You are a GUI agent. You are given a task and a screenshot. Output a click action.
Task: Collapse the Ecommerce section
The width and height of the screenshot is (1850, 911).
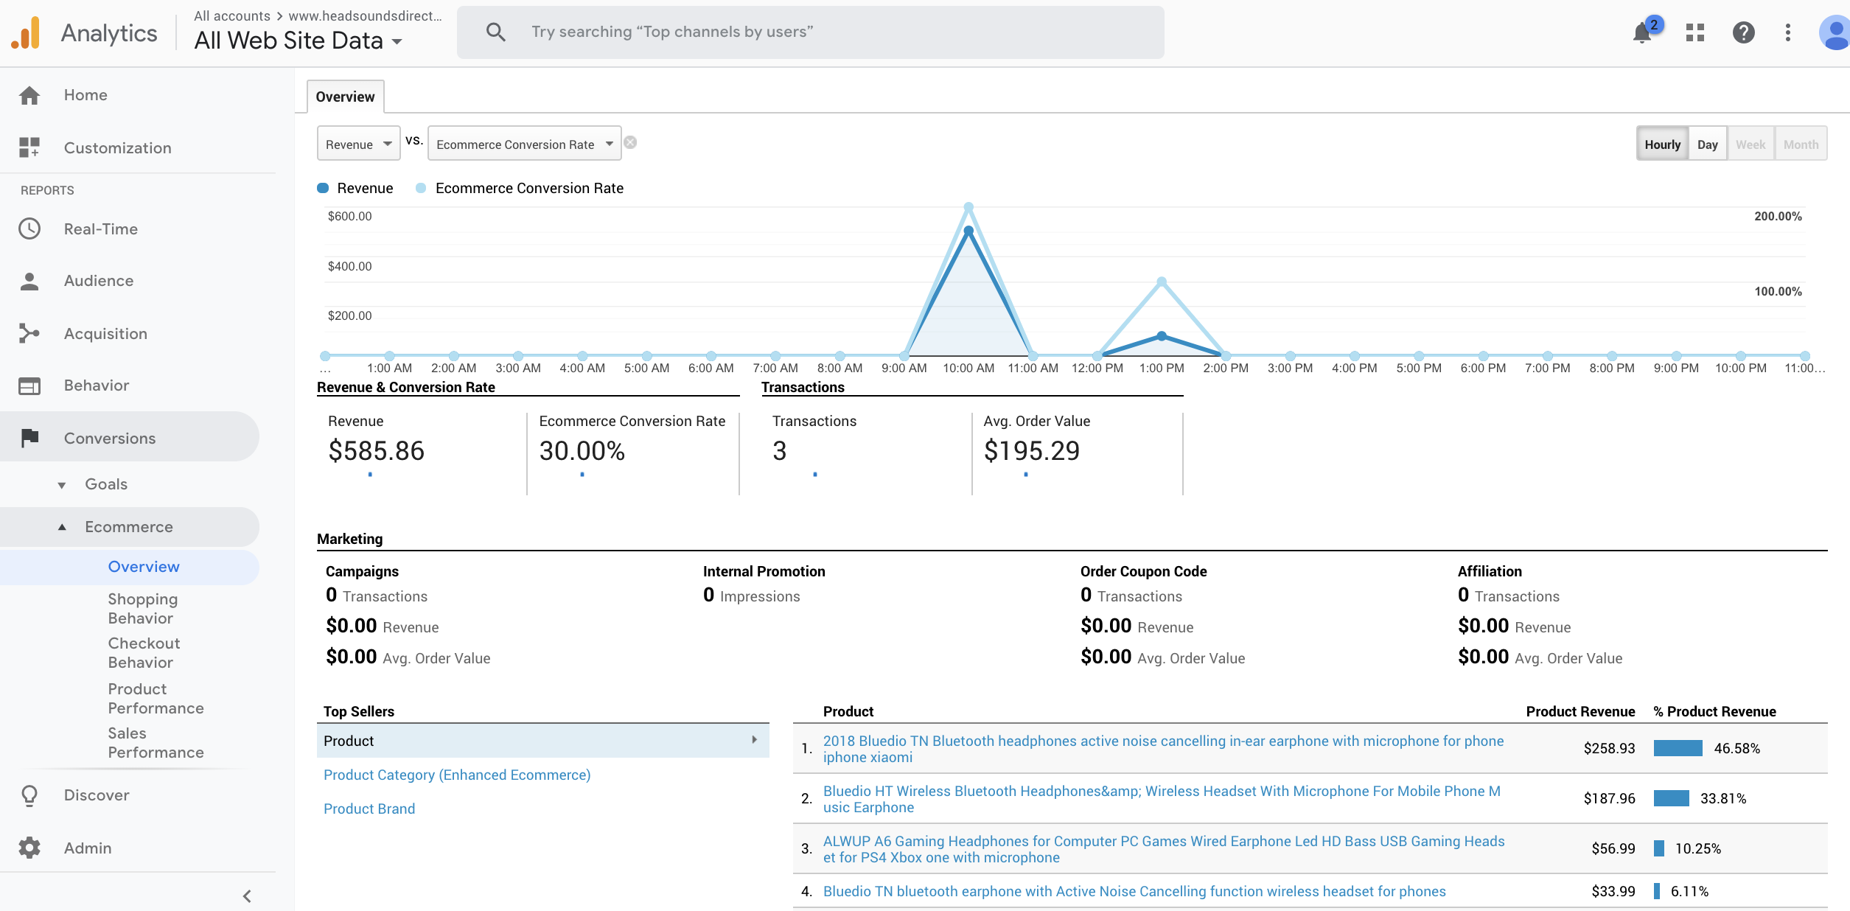[x=62, y=527]
